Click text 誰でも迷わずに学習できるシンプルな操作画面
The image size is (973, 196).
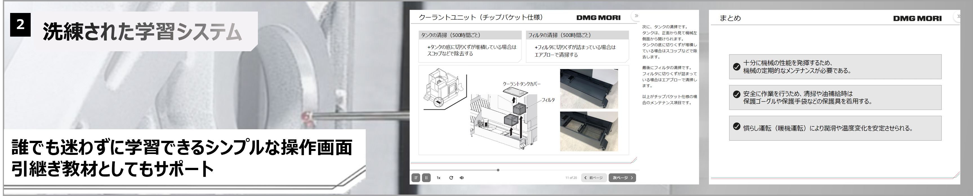click(x=182, y=148)
